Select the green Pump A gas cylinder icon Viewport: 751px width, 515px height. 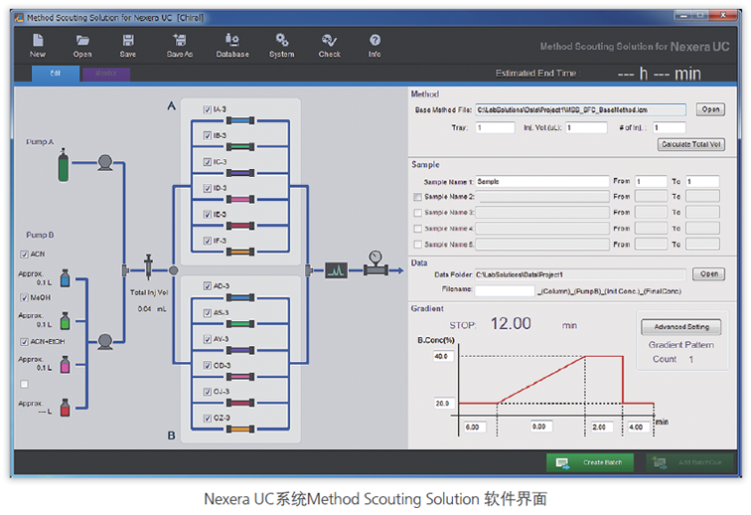pos(65,165)
